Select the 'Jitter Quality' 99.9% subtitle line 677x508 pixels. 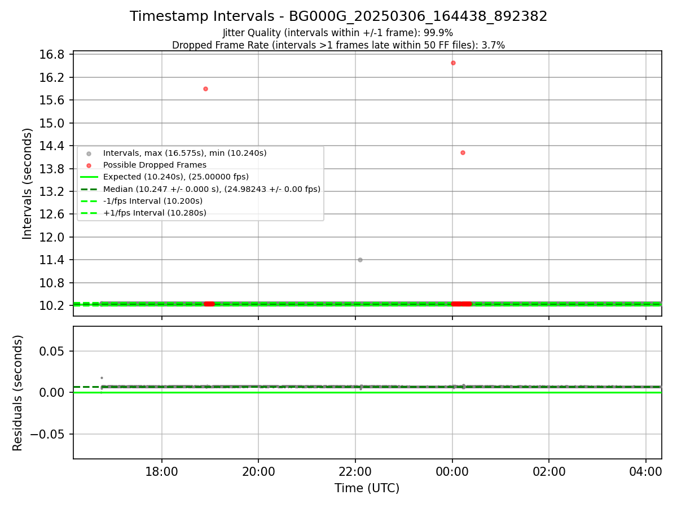click(x=338, y=33)
